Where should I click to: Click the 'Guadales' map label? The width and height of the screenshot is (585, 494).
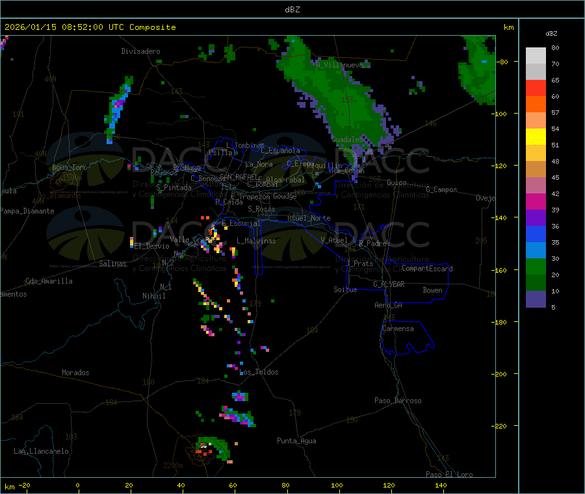coord(347,140)
